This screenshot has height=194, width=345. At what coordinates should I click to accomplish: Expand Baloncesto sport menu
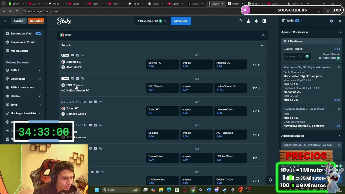tap(40, 79)
